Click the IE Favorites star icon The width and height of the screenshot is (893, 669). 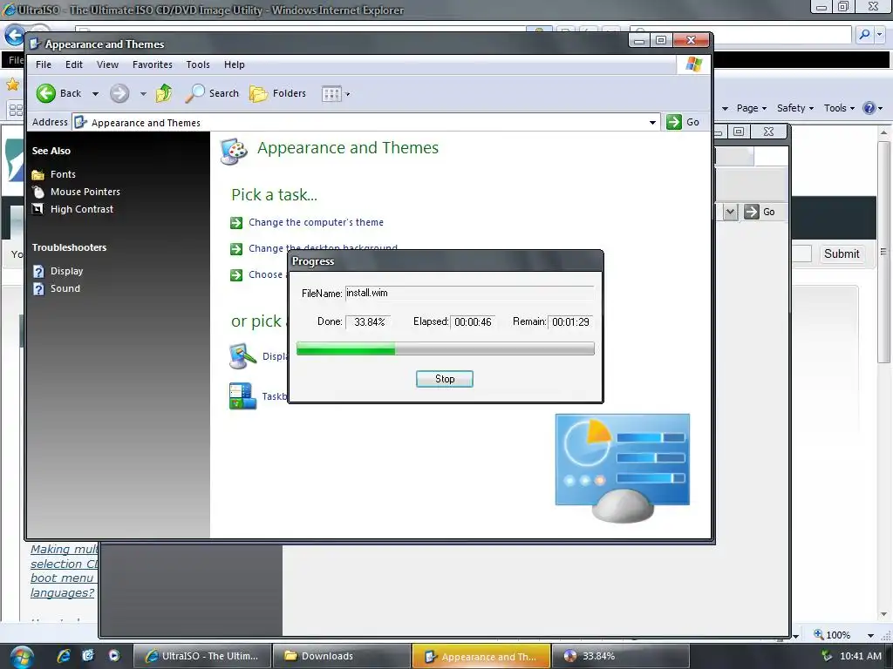point(12,85)
